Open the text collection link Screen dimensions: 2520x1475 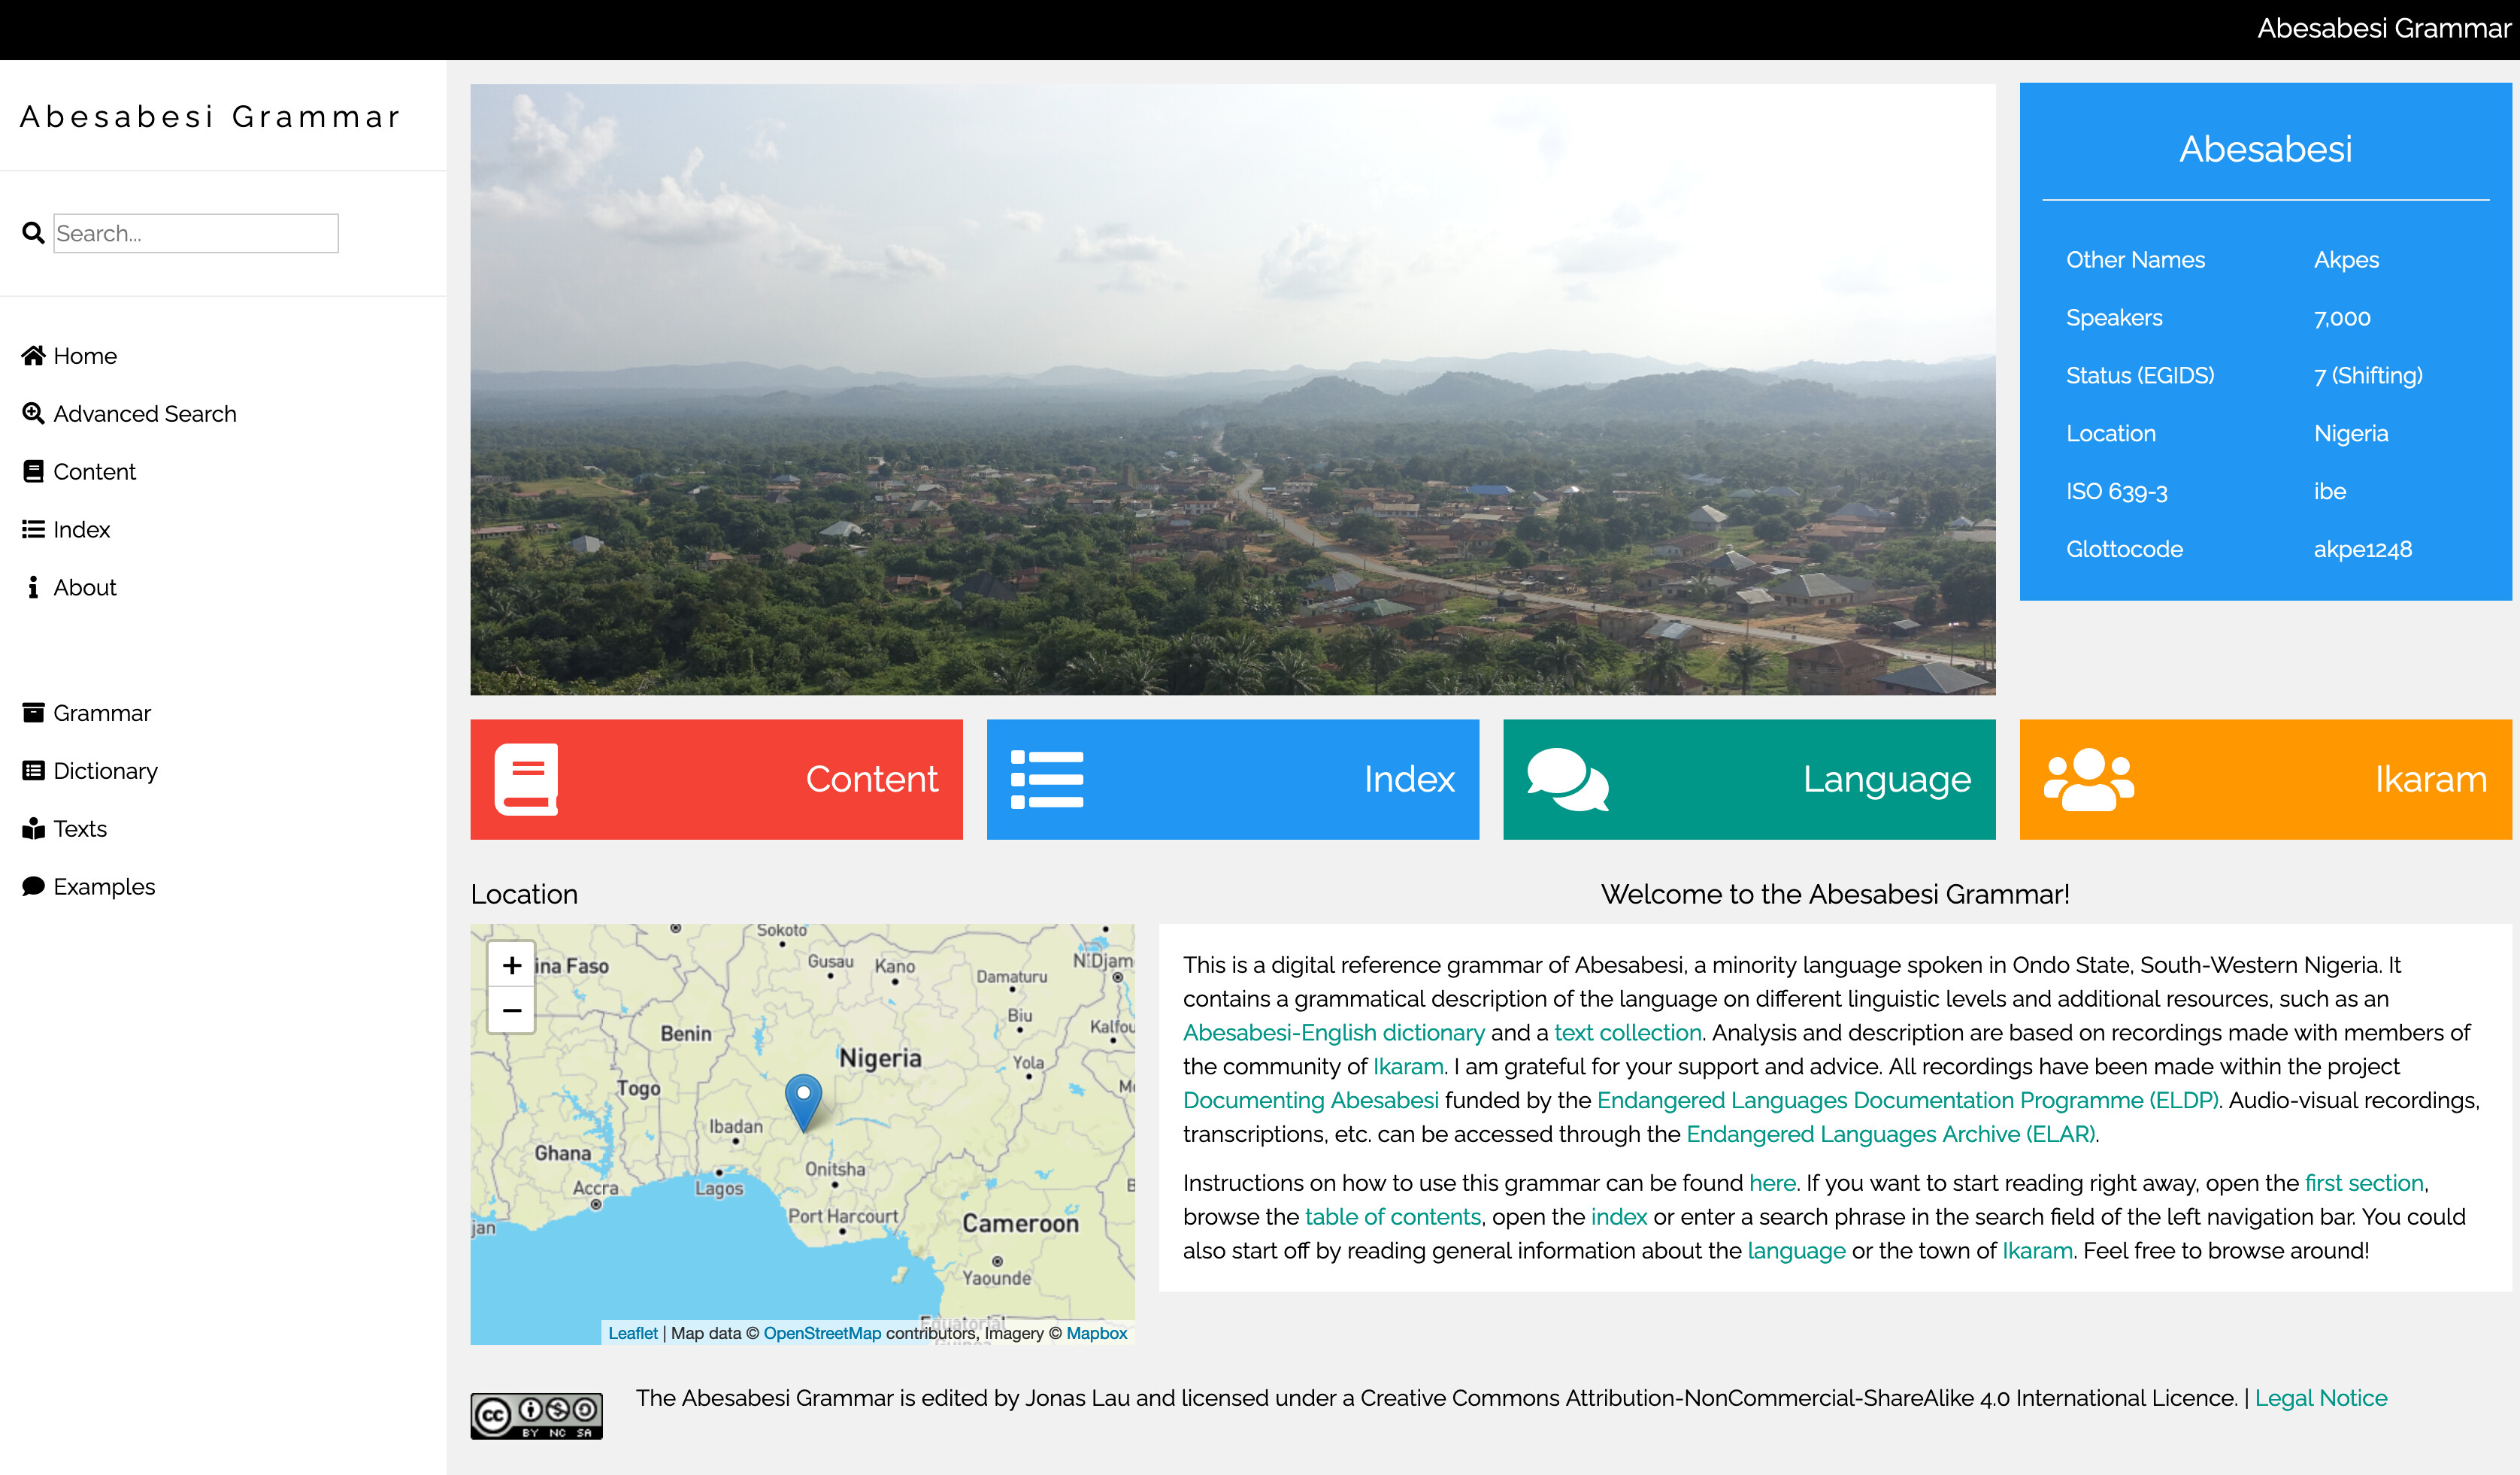[1628, 1033]
